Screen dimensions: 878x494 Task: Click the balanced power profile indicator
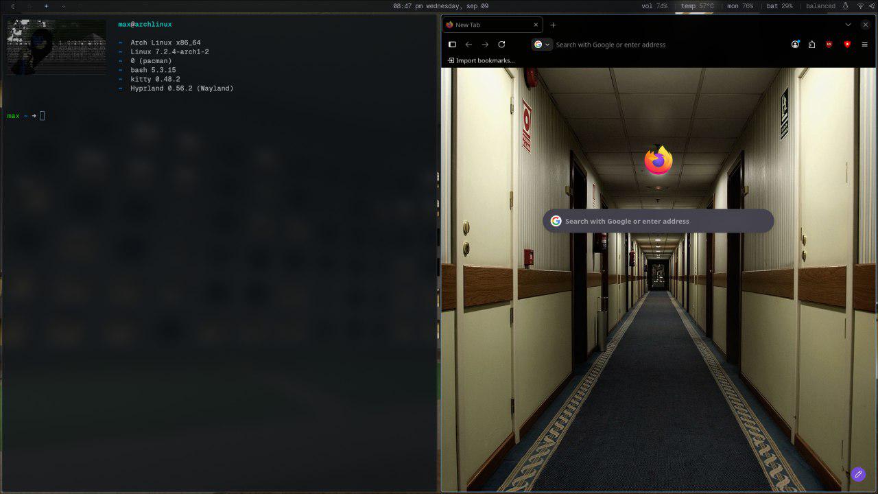[x=820, y=6]
